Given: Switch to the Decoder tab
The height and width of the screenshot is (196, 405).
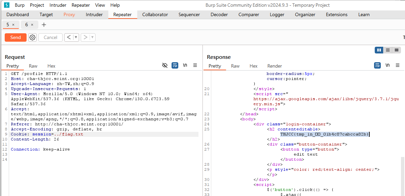Looking at the screenshot, I should [x=219, y=14].
